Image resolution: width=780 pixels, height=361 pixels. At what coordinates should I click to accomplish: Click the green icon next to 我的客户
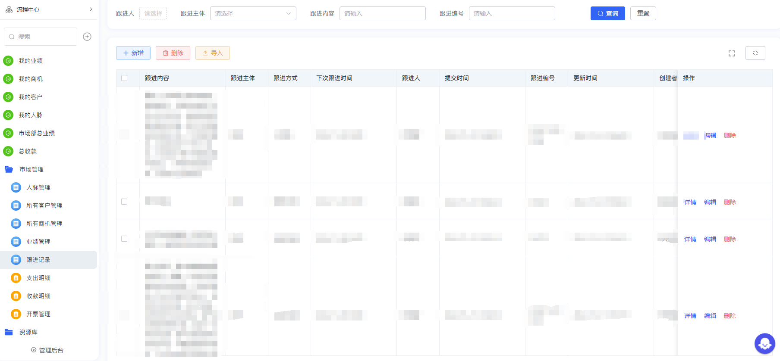pyautogui.click(x=8, y=97)
